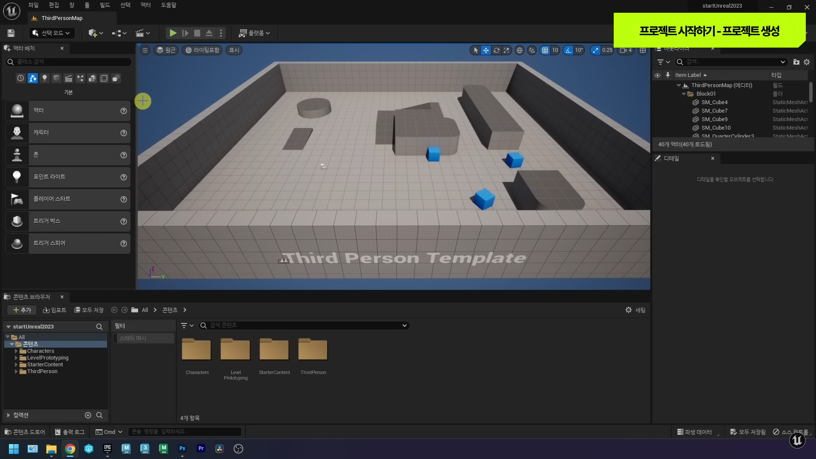Switch to the 출력 로그 tab
The width and height of the screenshot is (816, 459).
coord(70,432)
